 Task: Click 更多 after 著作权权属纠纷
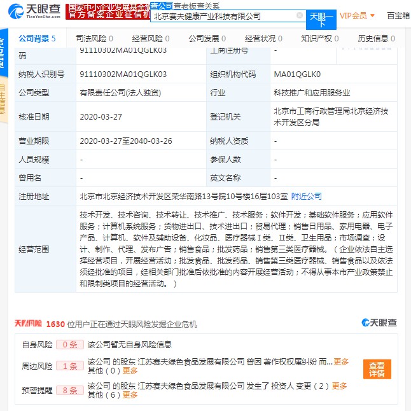click(x=341, y=362)
